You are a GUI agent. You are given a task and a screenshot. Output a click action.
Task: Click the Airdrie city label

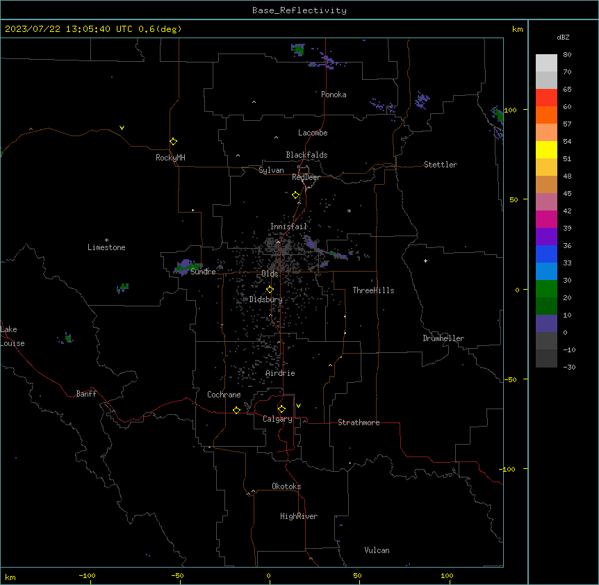(281, 373)
